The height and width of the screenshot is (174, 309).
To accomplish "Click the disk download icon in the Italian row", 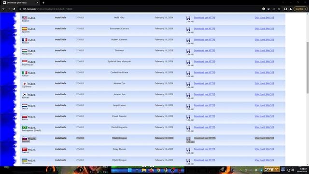I will tap(188, 73).
